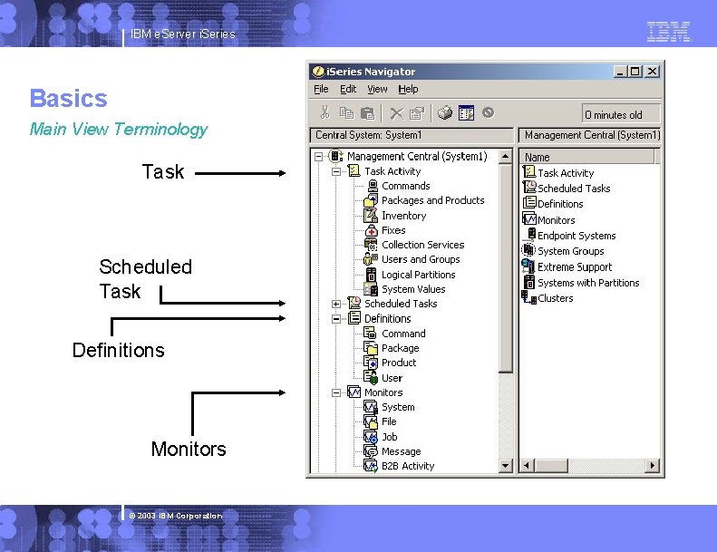This screenshot has height=552, width=717.
Task: Select the Collection Services icon
Action: 371,245
